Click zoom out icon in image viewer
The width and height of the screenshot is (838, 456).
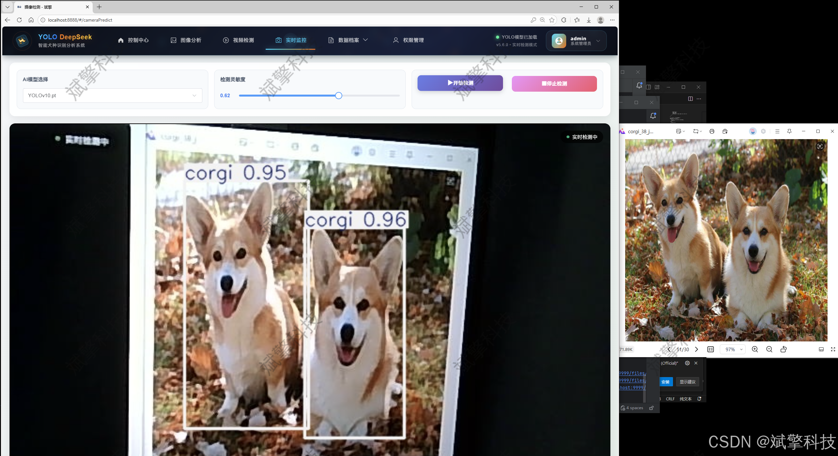[x=769, y=349]
